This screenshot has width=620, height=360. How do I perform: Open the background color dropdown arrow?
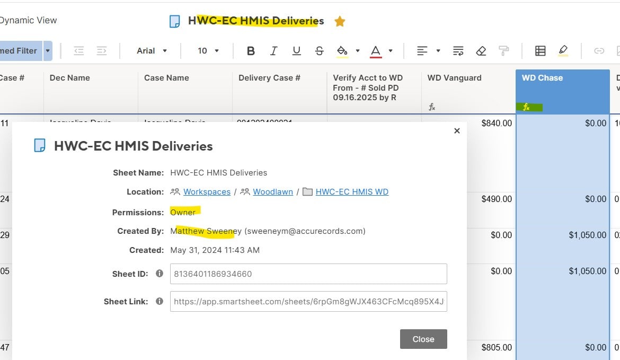358,51
